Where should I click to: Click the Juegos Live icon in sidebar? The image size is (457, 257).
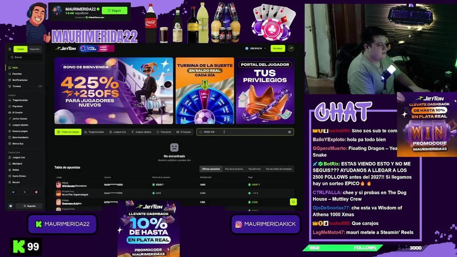(x=10, y=157)
